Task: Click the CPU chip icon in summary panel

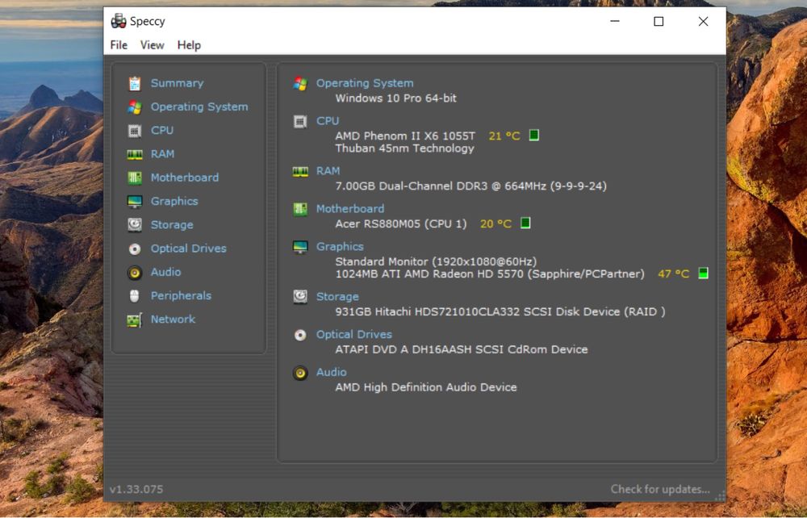Action: click(x=300, y=121)
